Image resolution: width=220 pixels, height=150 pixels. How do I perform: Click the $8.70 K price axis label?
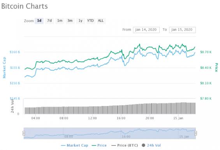(x=206, y=52)
